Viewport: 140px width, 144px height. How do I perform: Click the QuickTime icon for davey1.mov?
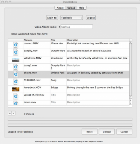tap(16, 67)
